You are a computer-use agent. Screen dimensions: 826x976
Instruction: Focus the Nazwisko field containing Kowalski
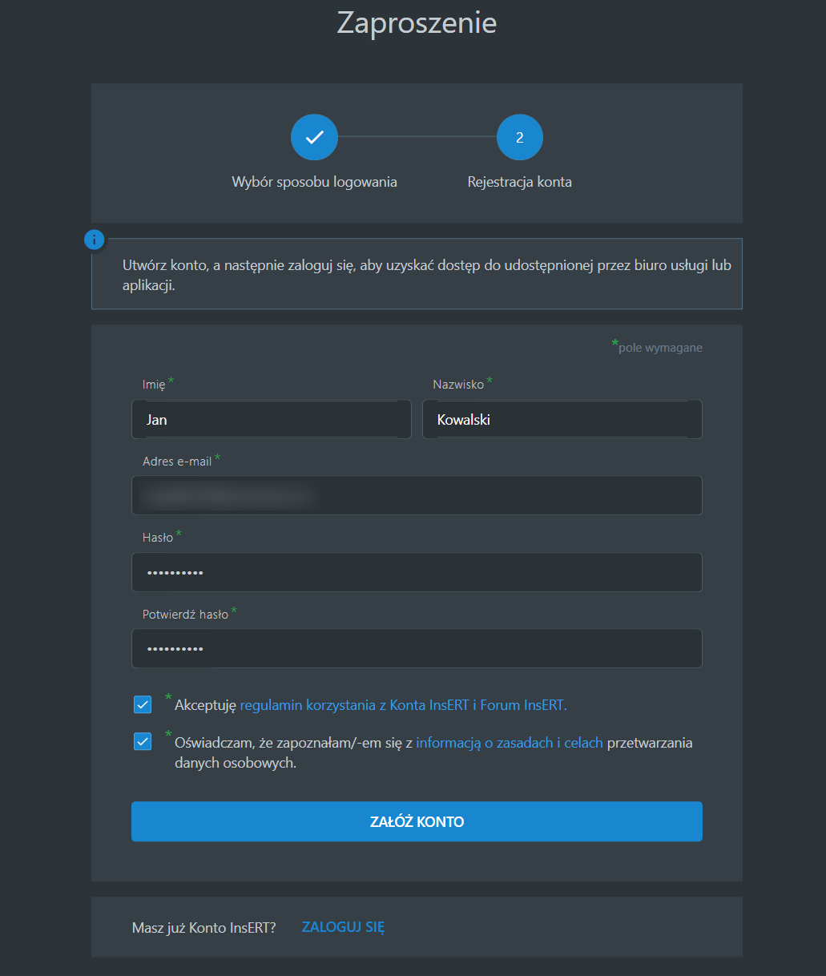pyautogui.click(x=562, y=420)
